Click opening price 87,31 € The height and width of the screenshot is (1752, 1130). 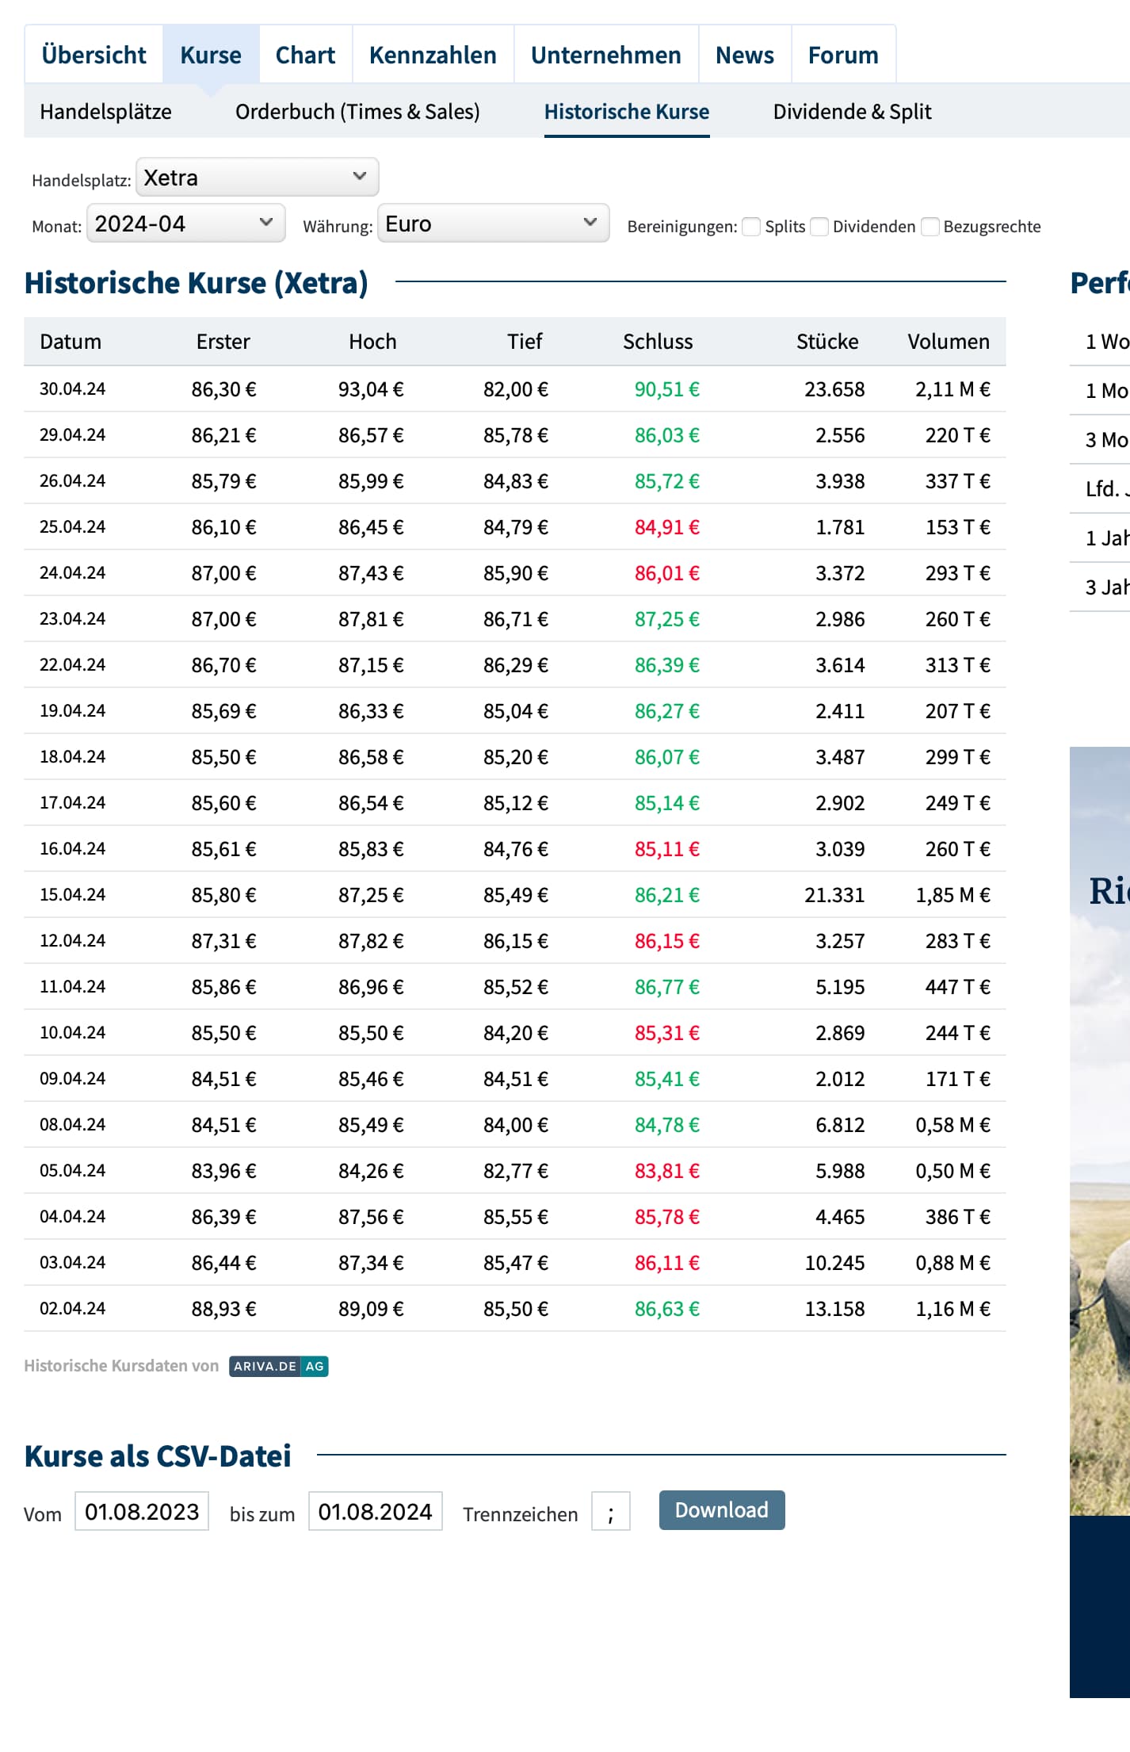tap(223, 941)
